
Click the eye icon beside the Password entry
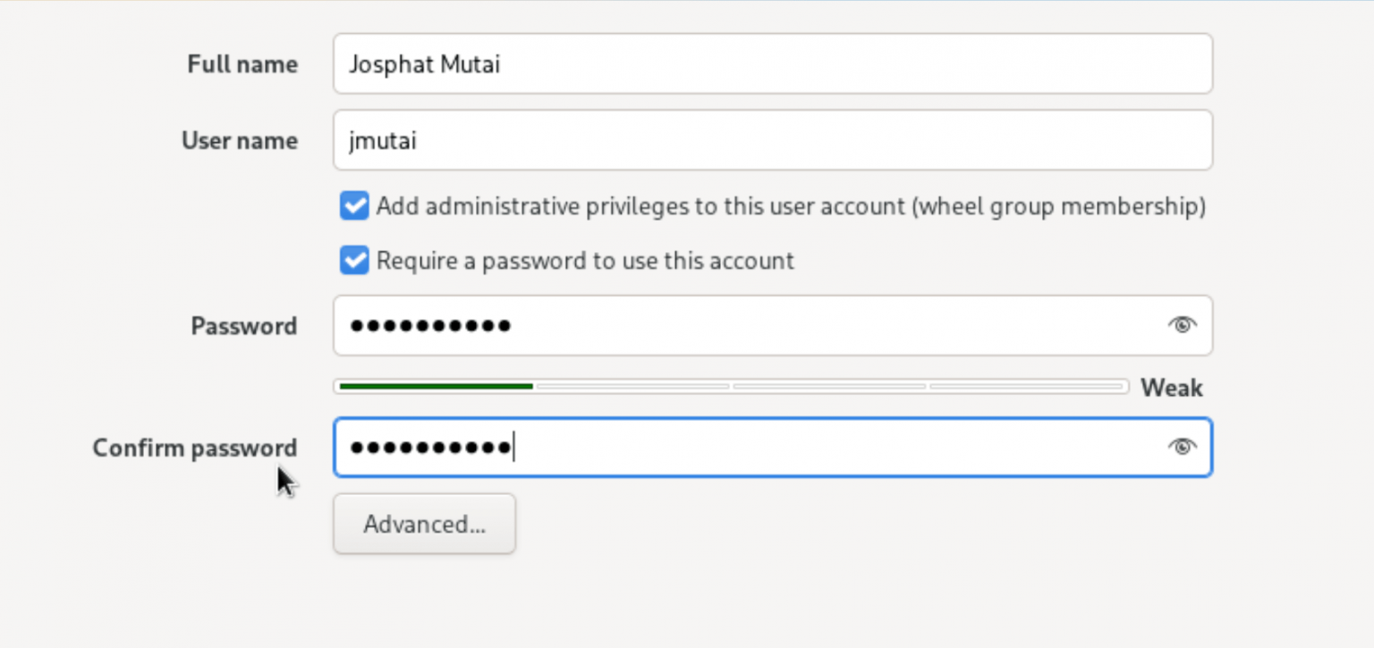pos(1182,325)
